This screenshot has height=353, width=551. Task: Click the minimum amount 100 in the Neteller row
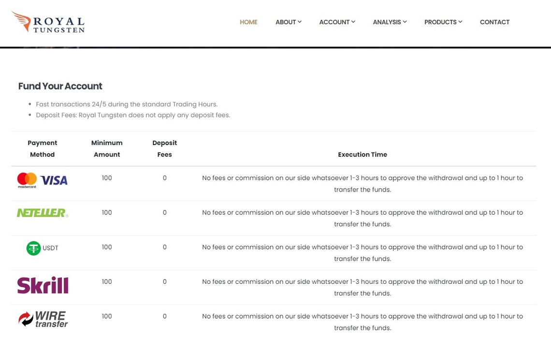pyautogui.click(x=107, y=212)
